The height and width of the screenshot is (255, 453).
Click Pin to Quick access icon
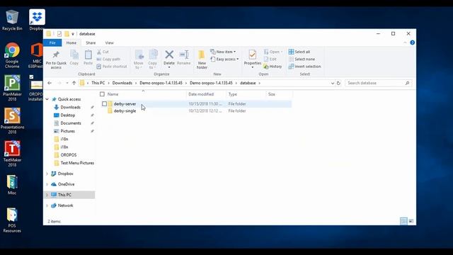tap(56, 55)
